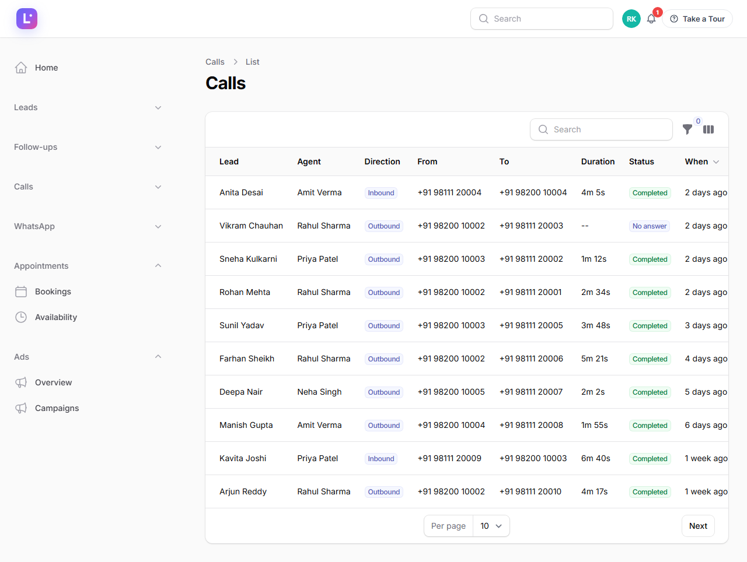Open Ads Overview in the sidebar
This screenshot has height=562, width=747.
(88, 382)
